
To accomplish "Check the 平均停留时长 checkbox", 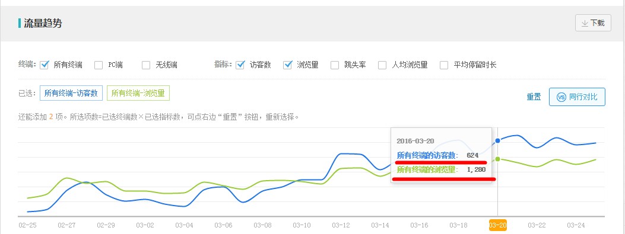I will (x=443, y=65).
